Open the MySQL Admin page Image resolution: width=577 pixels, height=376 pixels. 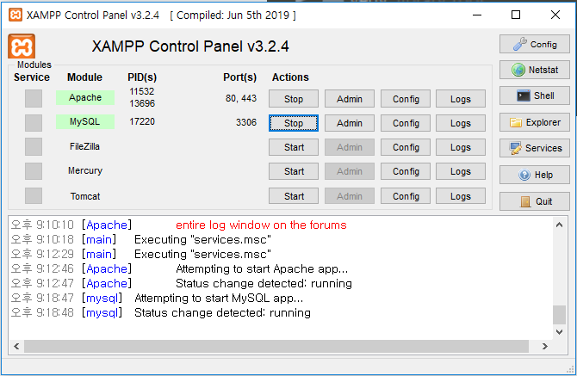350,123
